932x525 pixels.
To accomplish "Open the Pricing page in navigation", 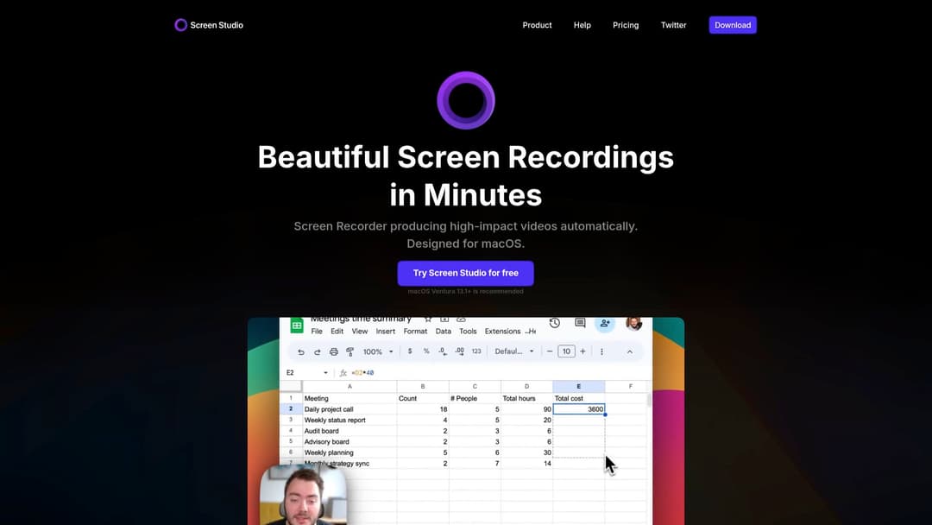I will pyautogui.click(x=626, y=25).
